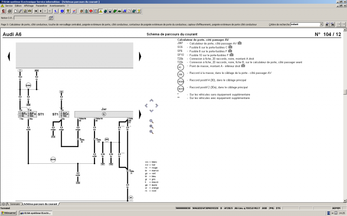Open camera icon next to J387 description
Image resolution: width=347 pixels, height=216 pixels.
[239, 43]
